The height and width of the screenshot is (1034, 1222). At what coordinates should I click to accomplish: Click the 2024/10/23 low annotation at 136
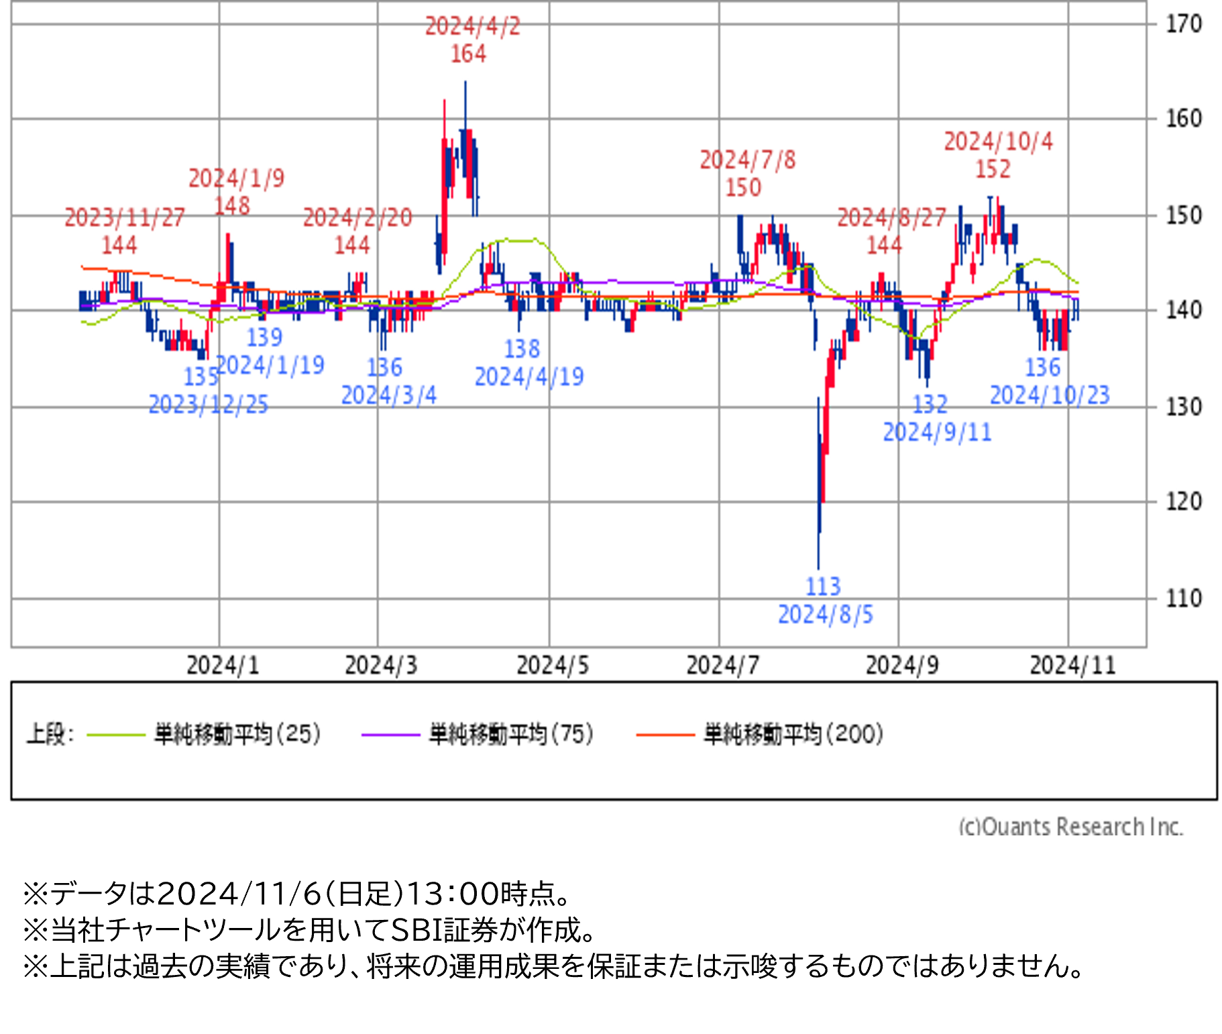[1049, 382]
